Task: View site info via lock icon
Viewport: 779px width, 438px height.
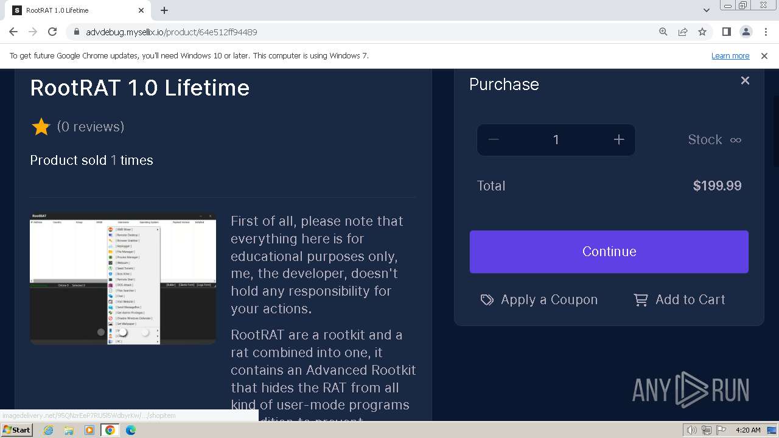Action: 76,32
